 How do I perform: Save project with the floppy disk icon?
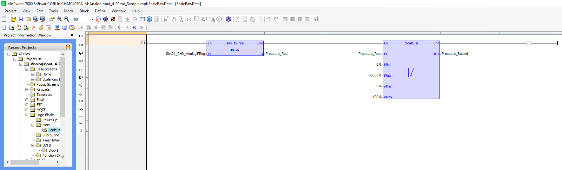[x=21, y=19]
